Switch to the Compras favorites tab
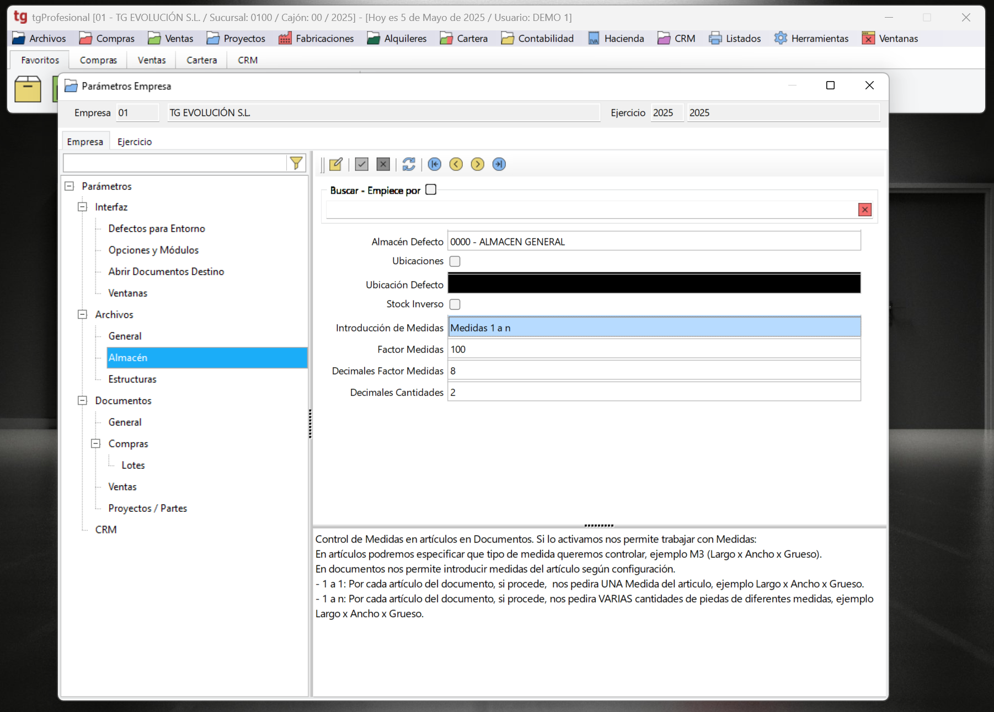This screenshot has width=994, height=712. [x=98, y=60]
